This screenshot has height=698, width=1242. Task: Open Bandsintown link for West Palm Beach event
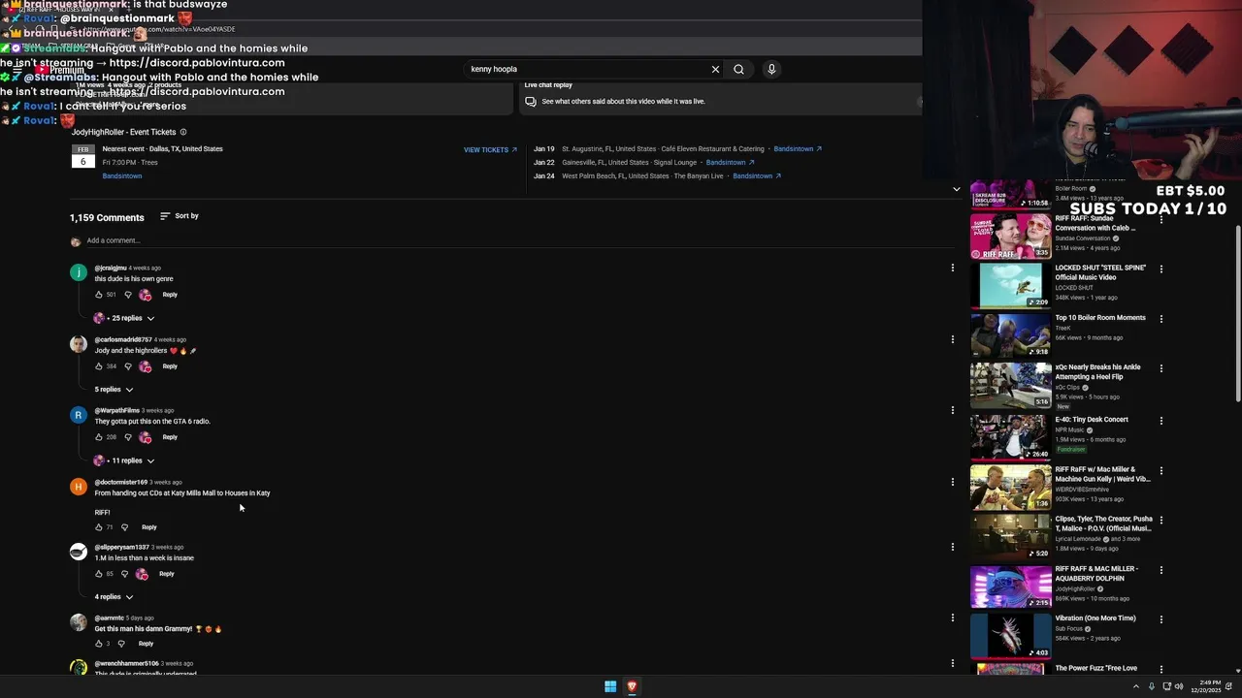pyautogui.click(x=757, y=176)
